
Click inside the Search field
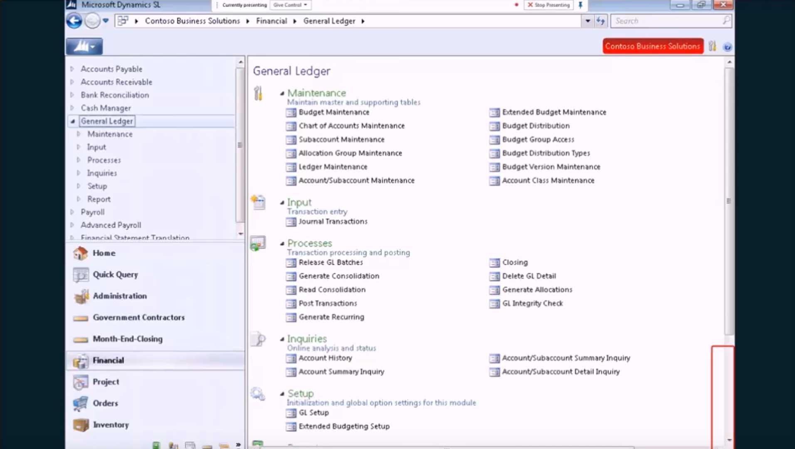[x=665, y=21]
